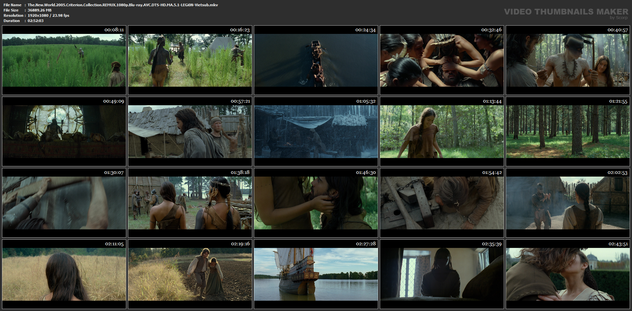The image size is (632, 311).
Task: Click the 00:08:11 timestamp text
Action: point(114,30)
